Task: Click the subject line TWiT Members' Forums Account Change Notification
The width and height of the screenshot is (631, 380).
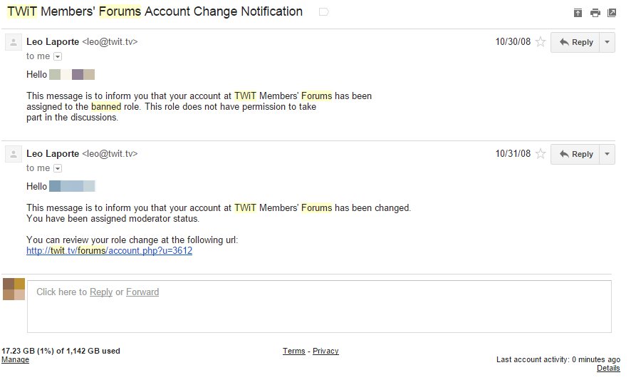Action: coord(155,11)
